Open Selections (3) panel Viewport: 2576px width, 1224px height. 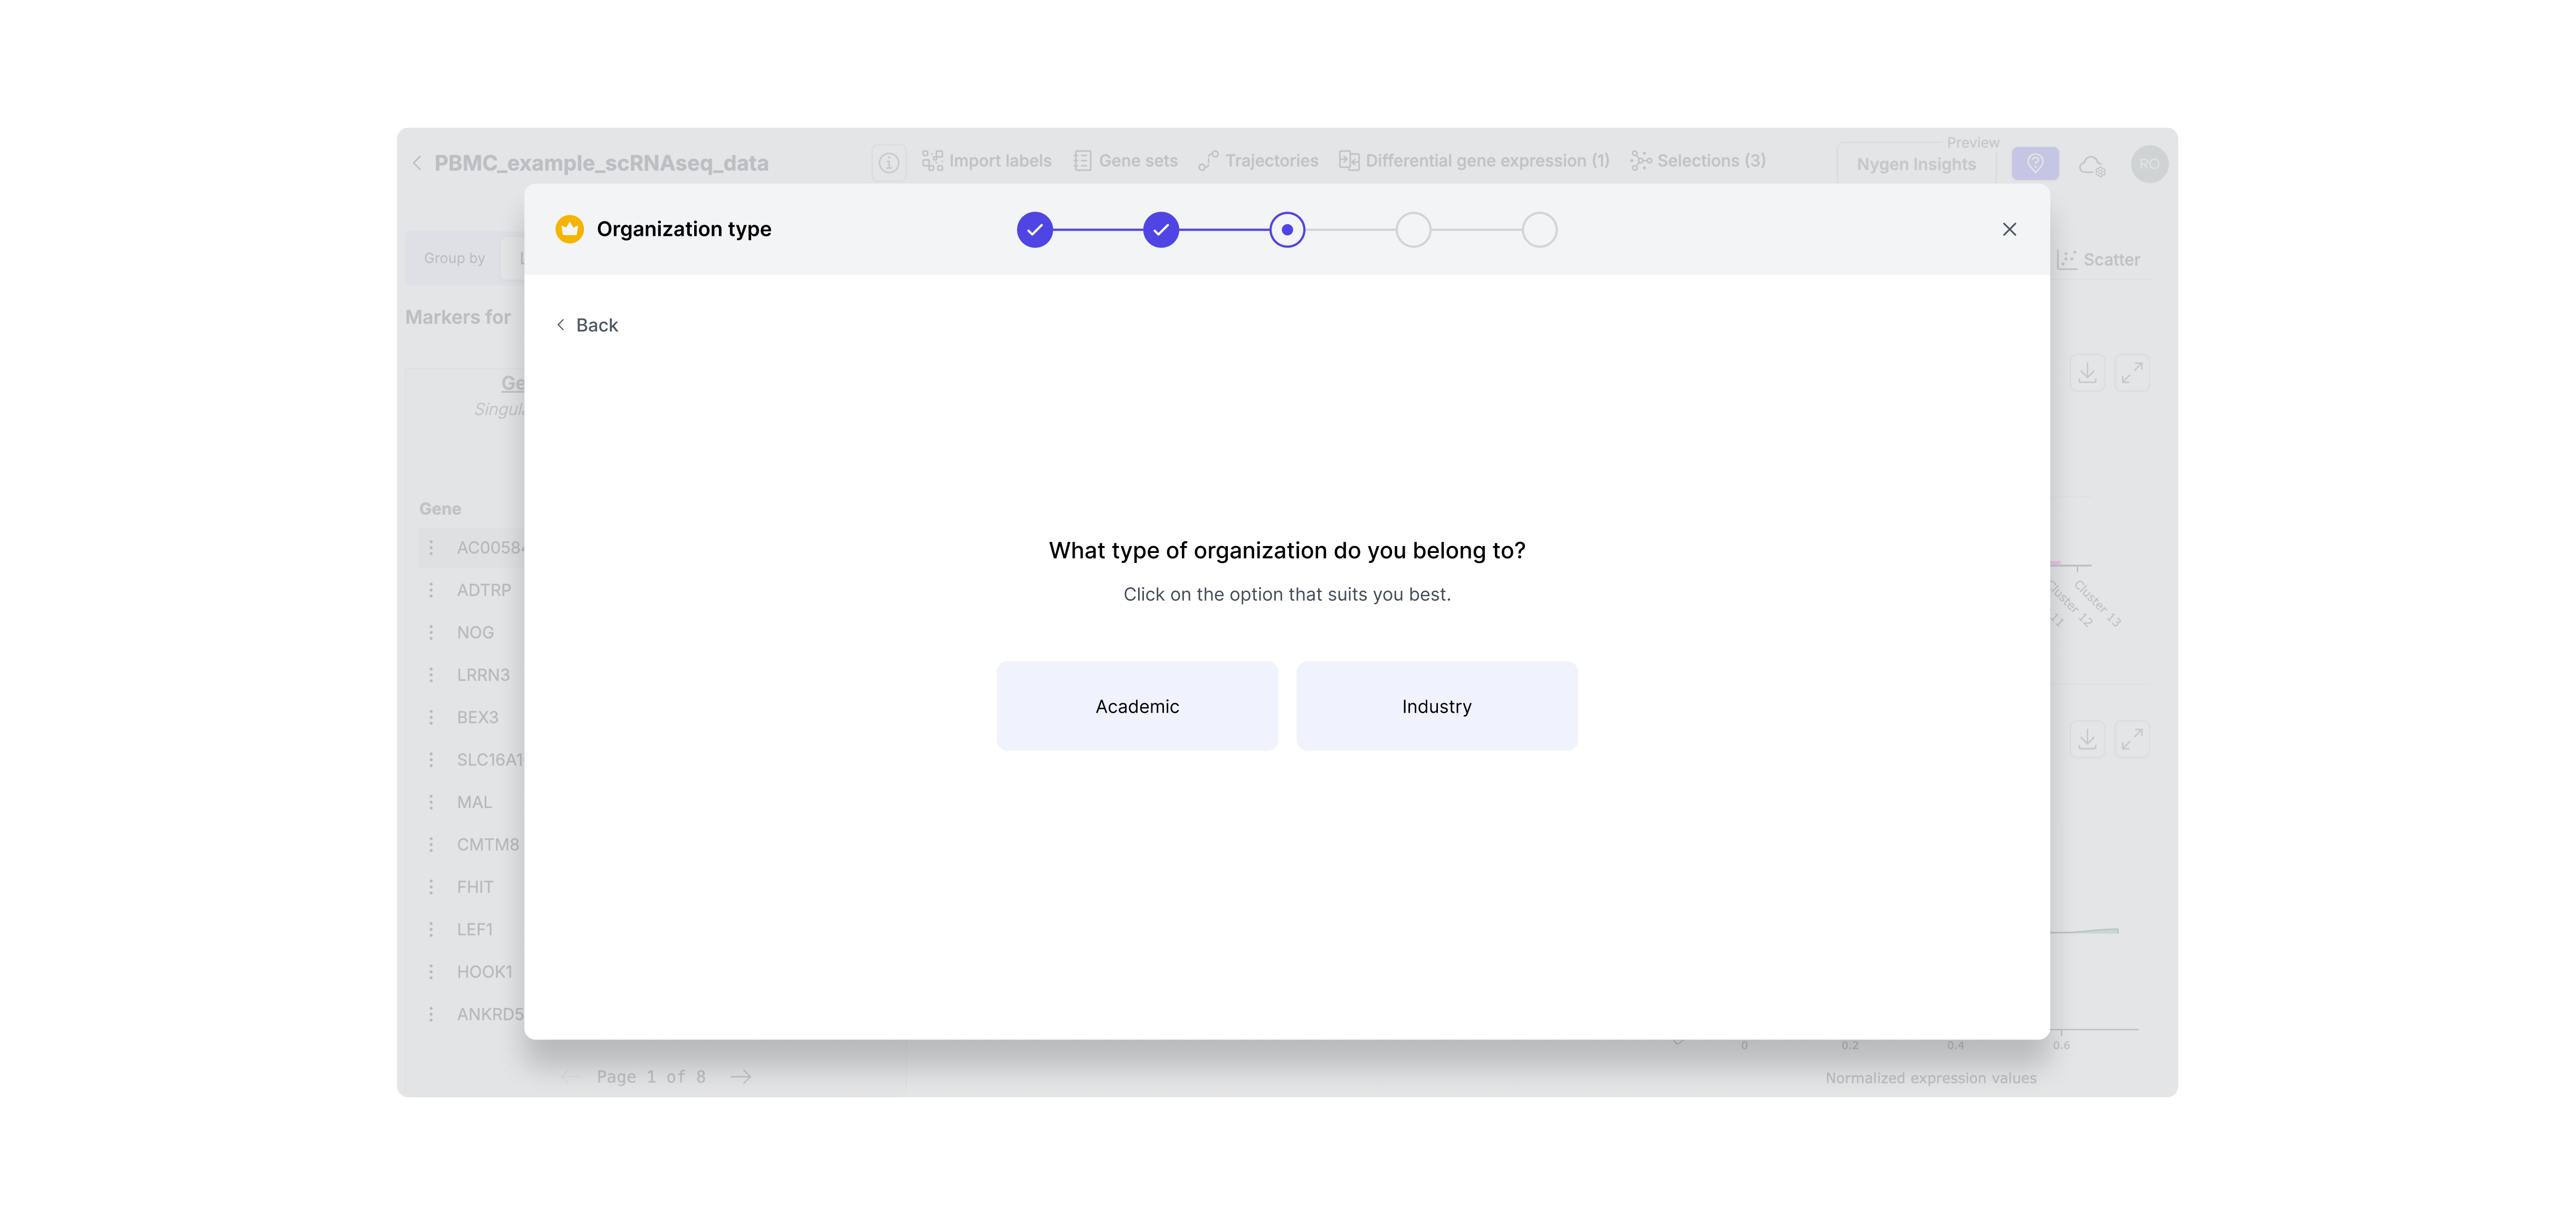coord(1698,161)
